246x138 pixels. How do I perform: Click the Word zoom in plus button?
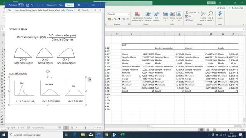95,128
